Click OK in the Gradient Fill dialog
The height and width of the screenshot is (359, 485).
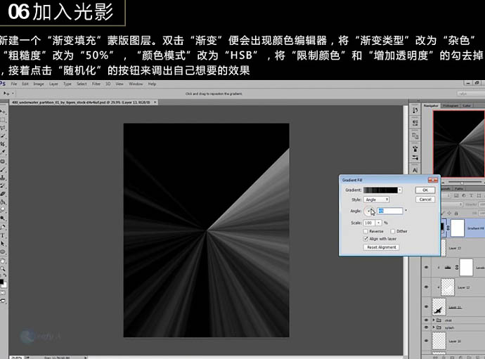pos(425,190)
